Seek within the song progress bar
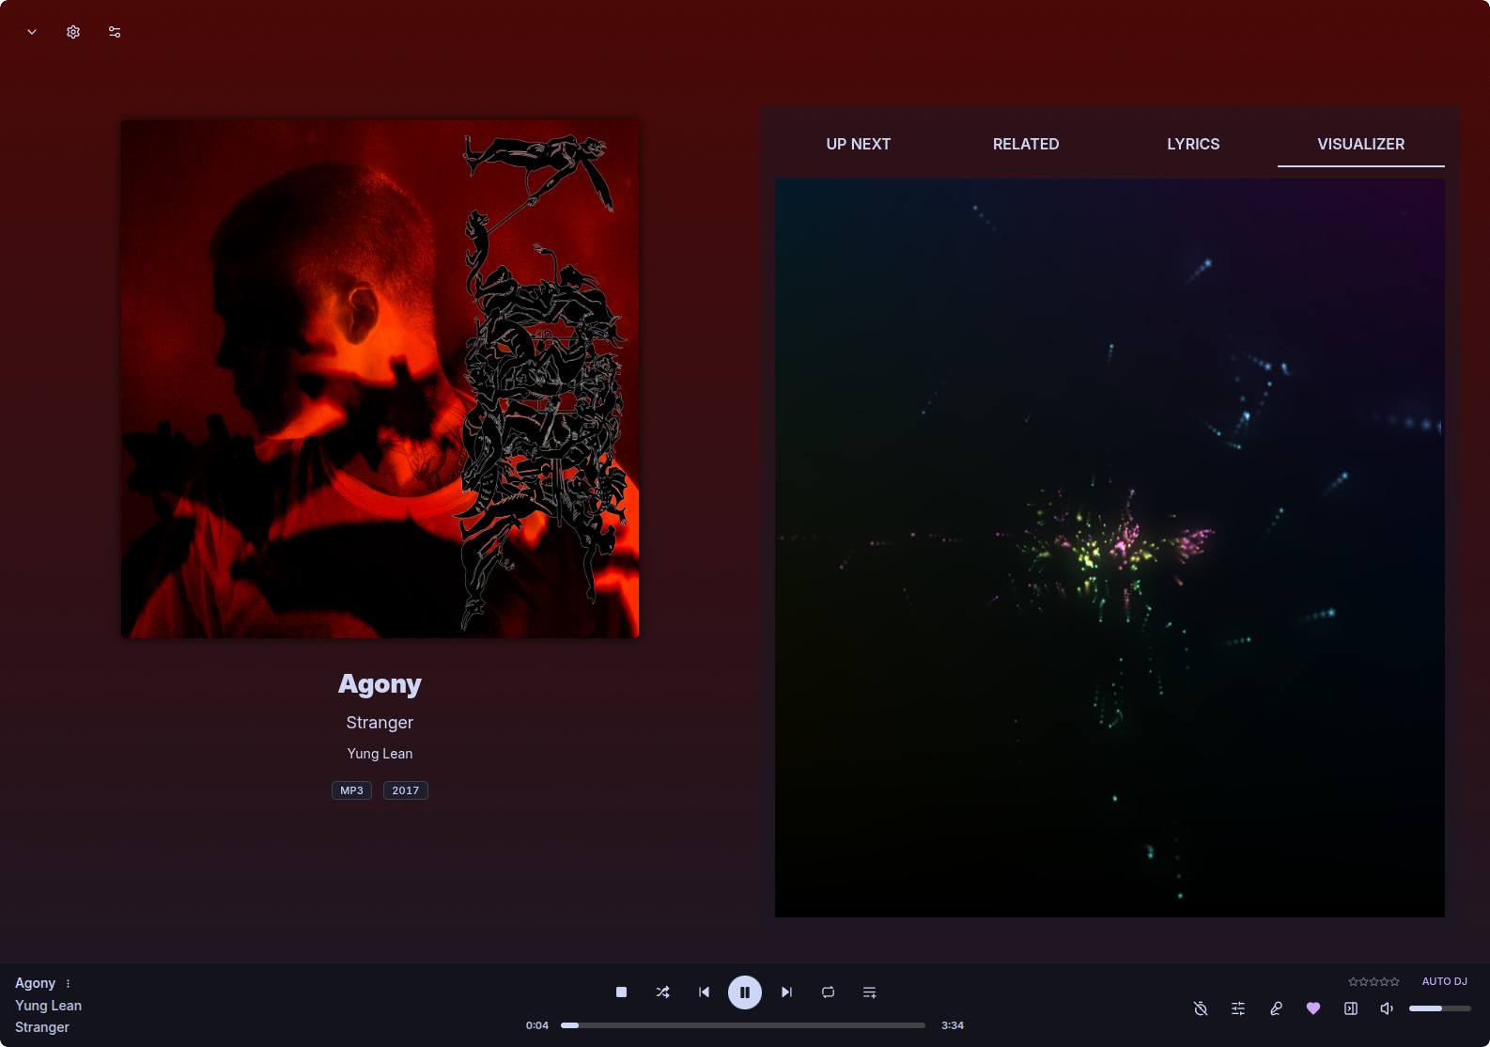 point(743,1025)
